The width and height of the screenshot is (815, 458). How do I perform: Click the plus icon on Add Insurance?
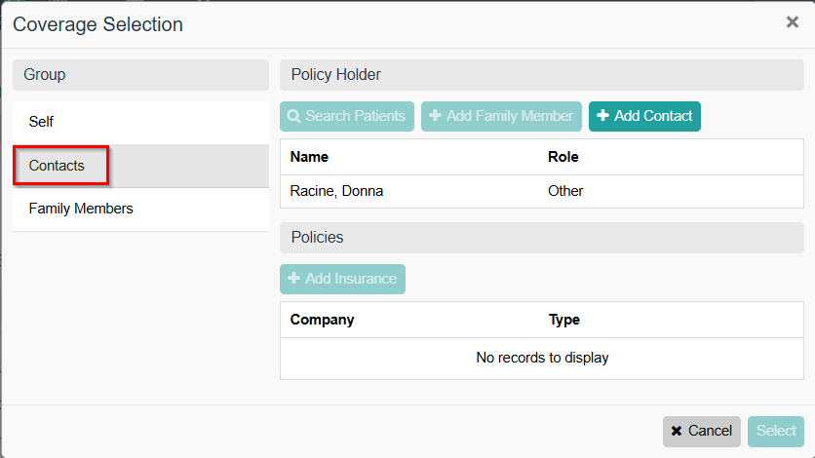point(293,279)
